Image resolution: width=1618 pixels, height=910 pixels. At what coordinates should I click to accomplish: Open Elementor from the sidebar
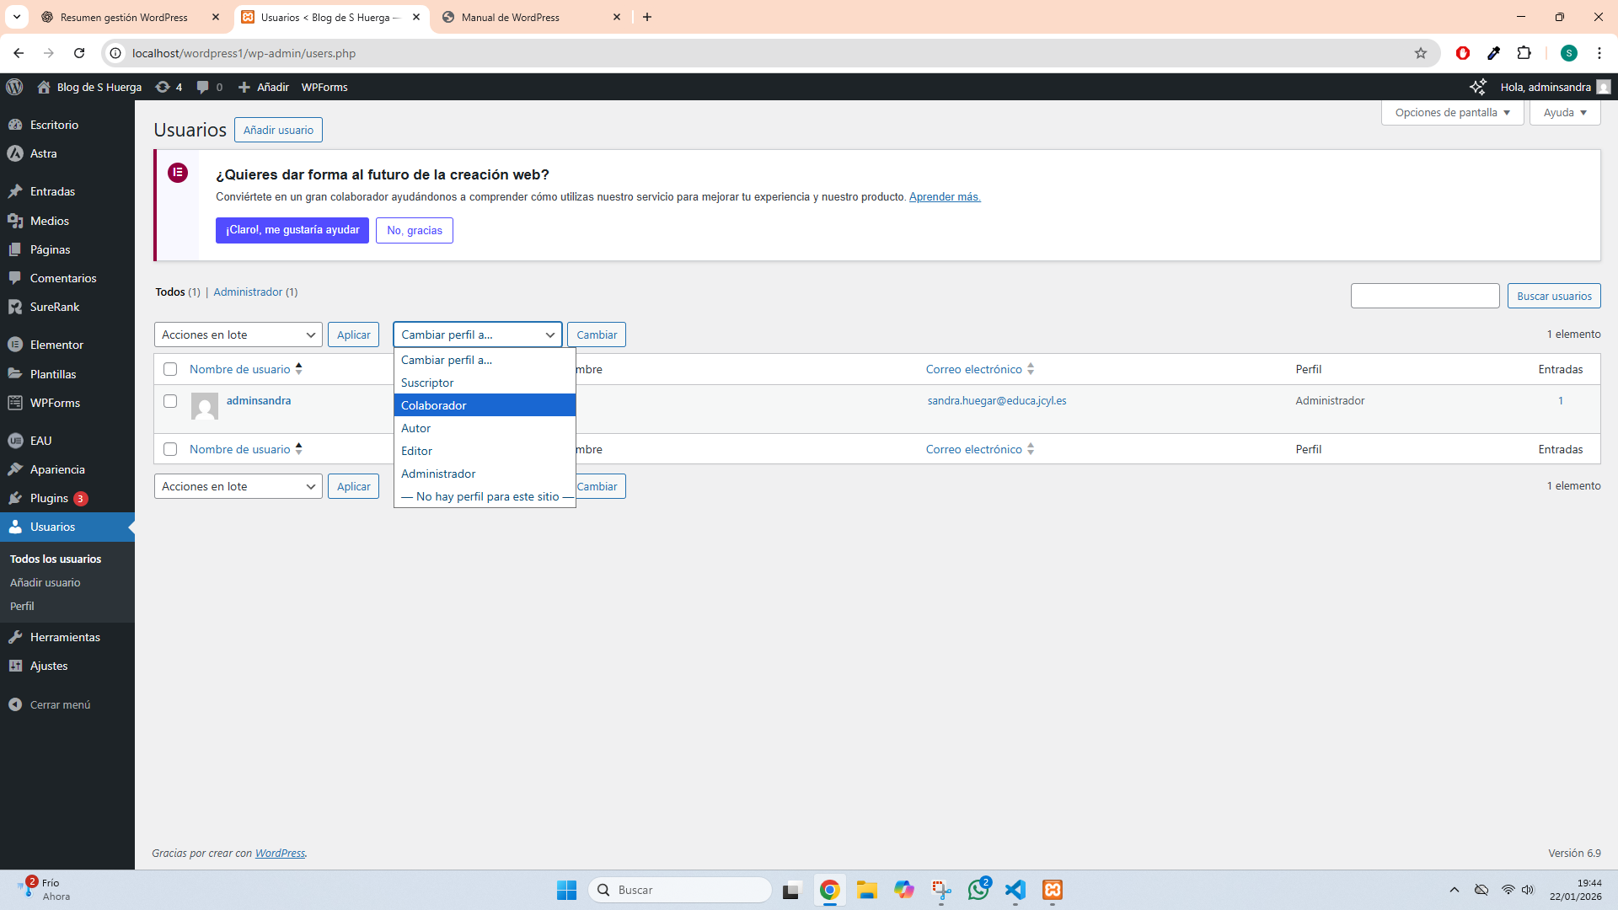pyautogui.click(x=56, y=345)
